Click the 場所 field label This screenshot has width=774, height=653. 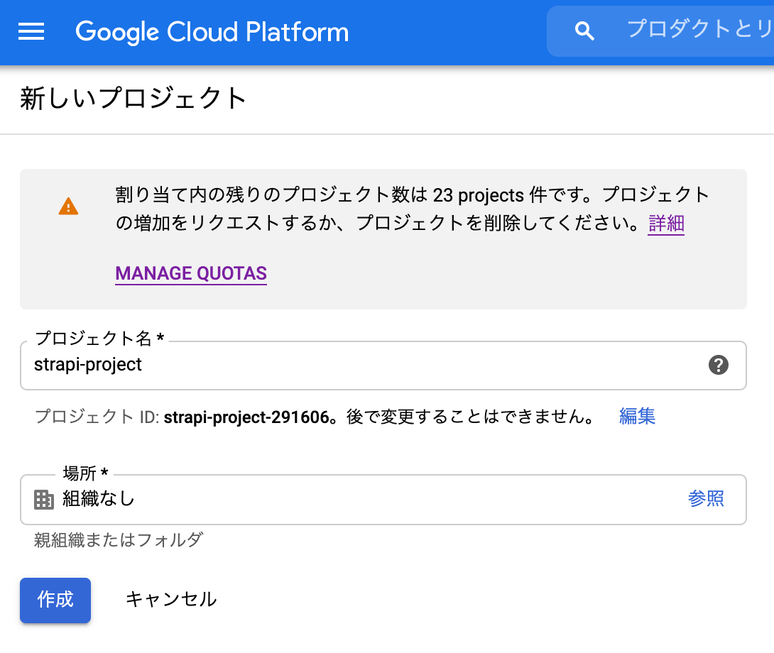click(85, 473)
